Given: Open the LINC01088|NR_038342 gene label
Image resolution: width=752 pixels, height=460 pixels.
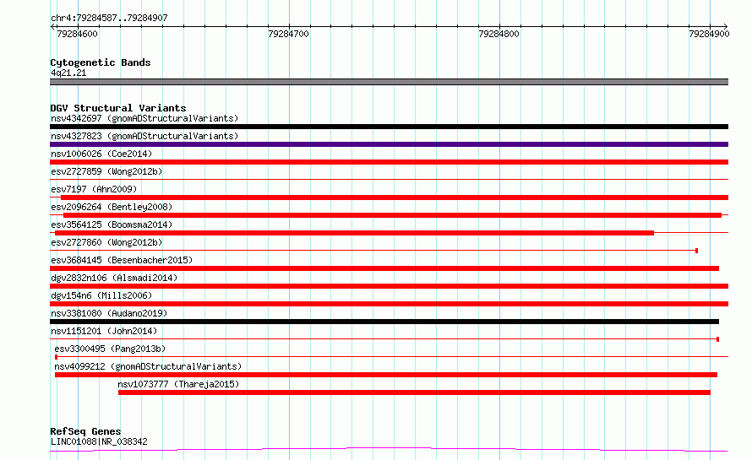Looking at the screenshot, I should [99, 441].
